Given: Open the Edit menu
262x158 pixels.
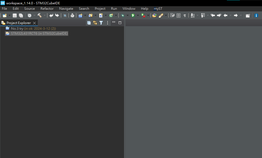Looking at the screenshot, I should coord(16,9).
